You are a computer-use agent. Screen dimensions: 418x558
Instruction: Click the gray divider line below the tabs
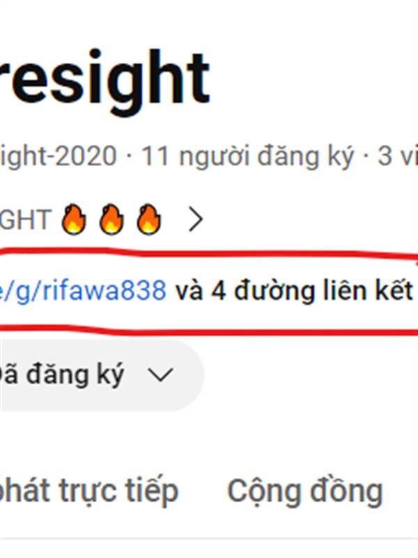pyautogui.click(x=209, y=539)
